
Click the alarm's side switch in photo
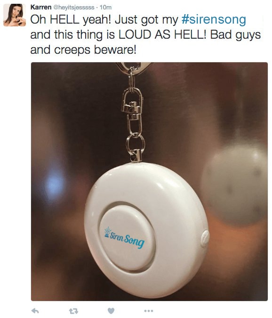pyautogui.click(x=205, y=239)
